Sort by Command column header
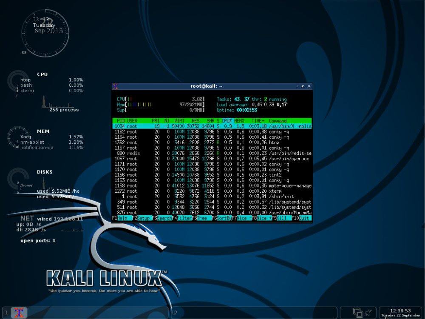Viewport: 425px width, 319px height. 278,121
